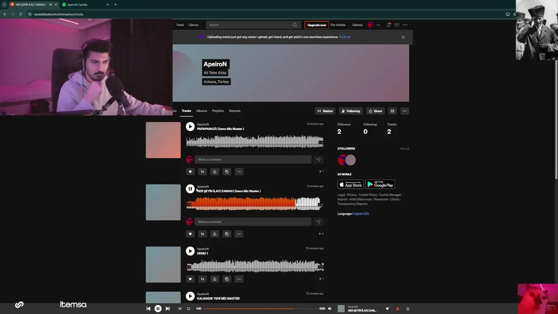Copy link of PAPAPARAZİ track
Image resolution: width=558 pixels, height=314 pixels.
(x=227, y=172)
